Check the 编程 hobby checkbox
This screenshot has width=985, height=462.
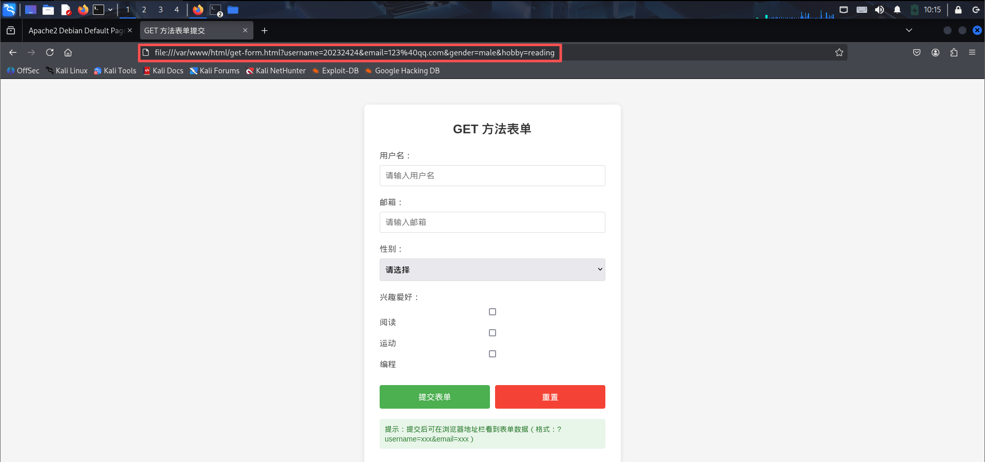click(x=492, y=354)
